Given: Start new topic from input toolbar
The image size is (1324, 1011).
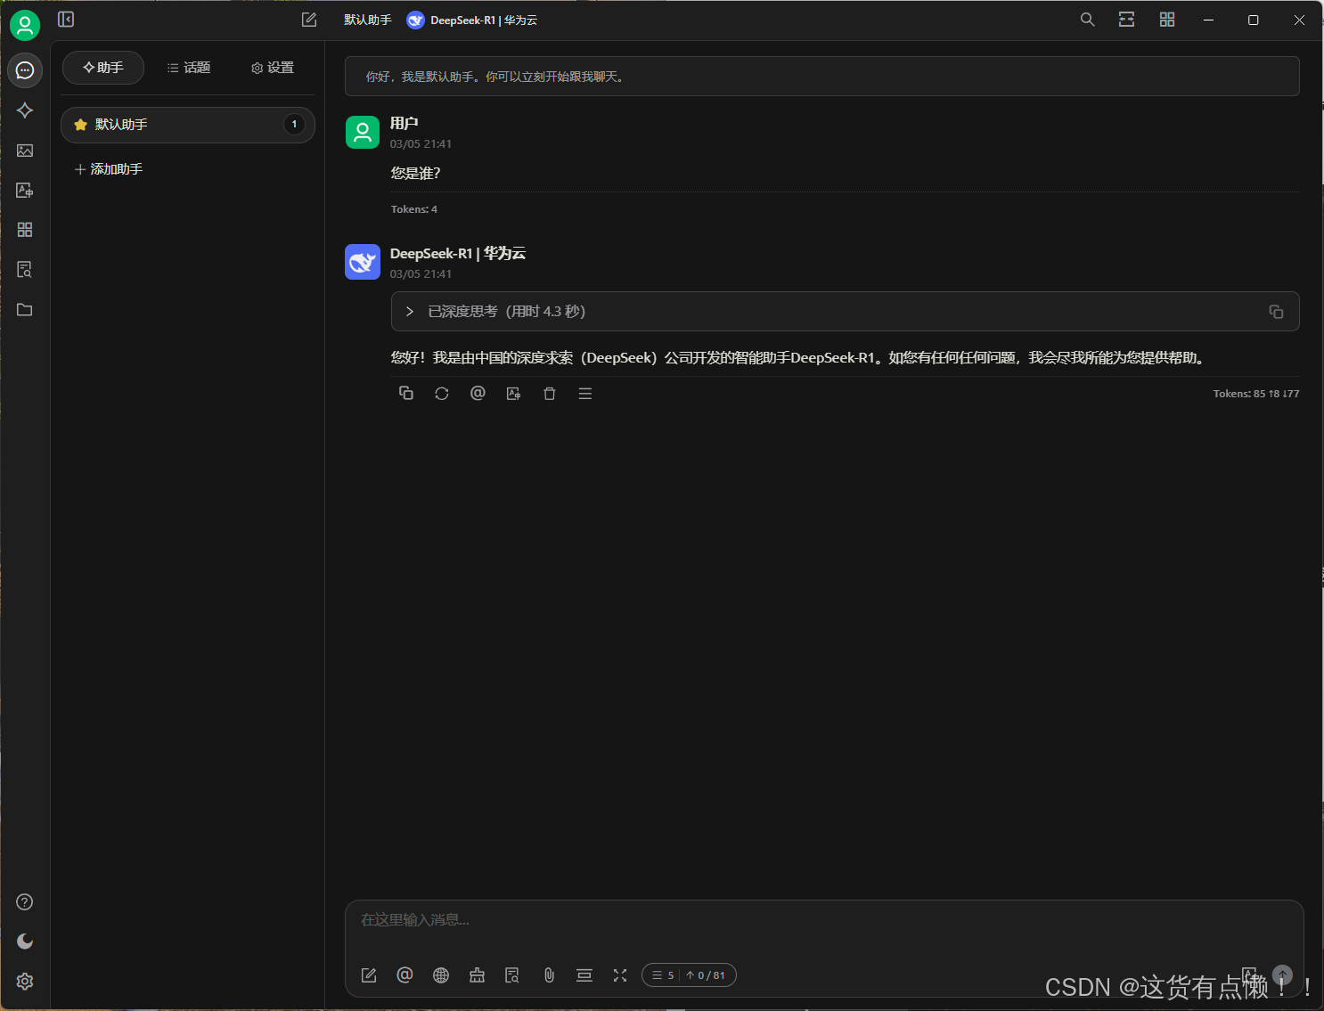Looking at the screenshot, I should pos(369,975).
